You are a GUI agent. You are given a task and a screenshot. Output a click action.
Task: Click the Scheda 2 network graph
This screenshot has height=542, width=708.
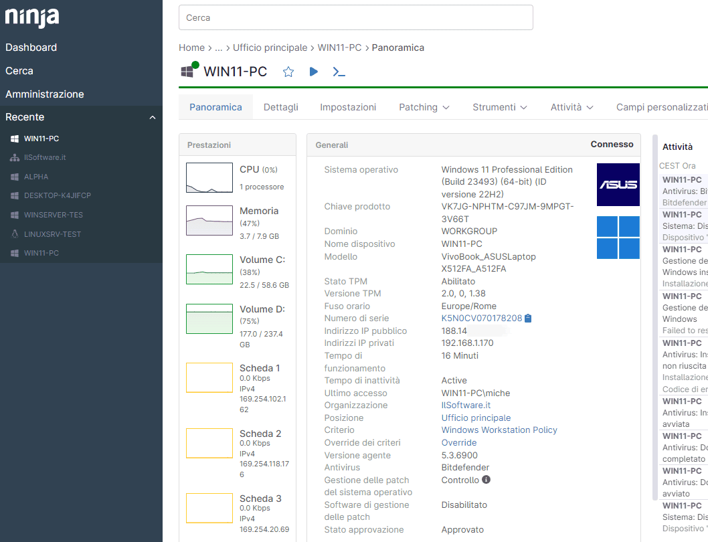point(209,443)
